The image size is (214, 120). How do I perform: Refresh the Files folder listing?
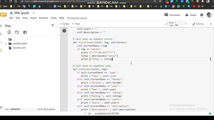(x=17, y=32)
